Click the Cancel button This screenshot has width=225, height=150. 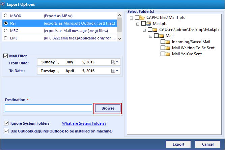coord(207,144)
